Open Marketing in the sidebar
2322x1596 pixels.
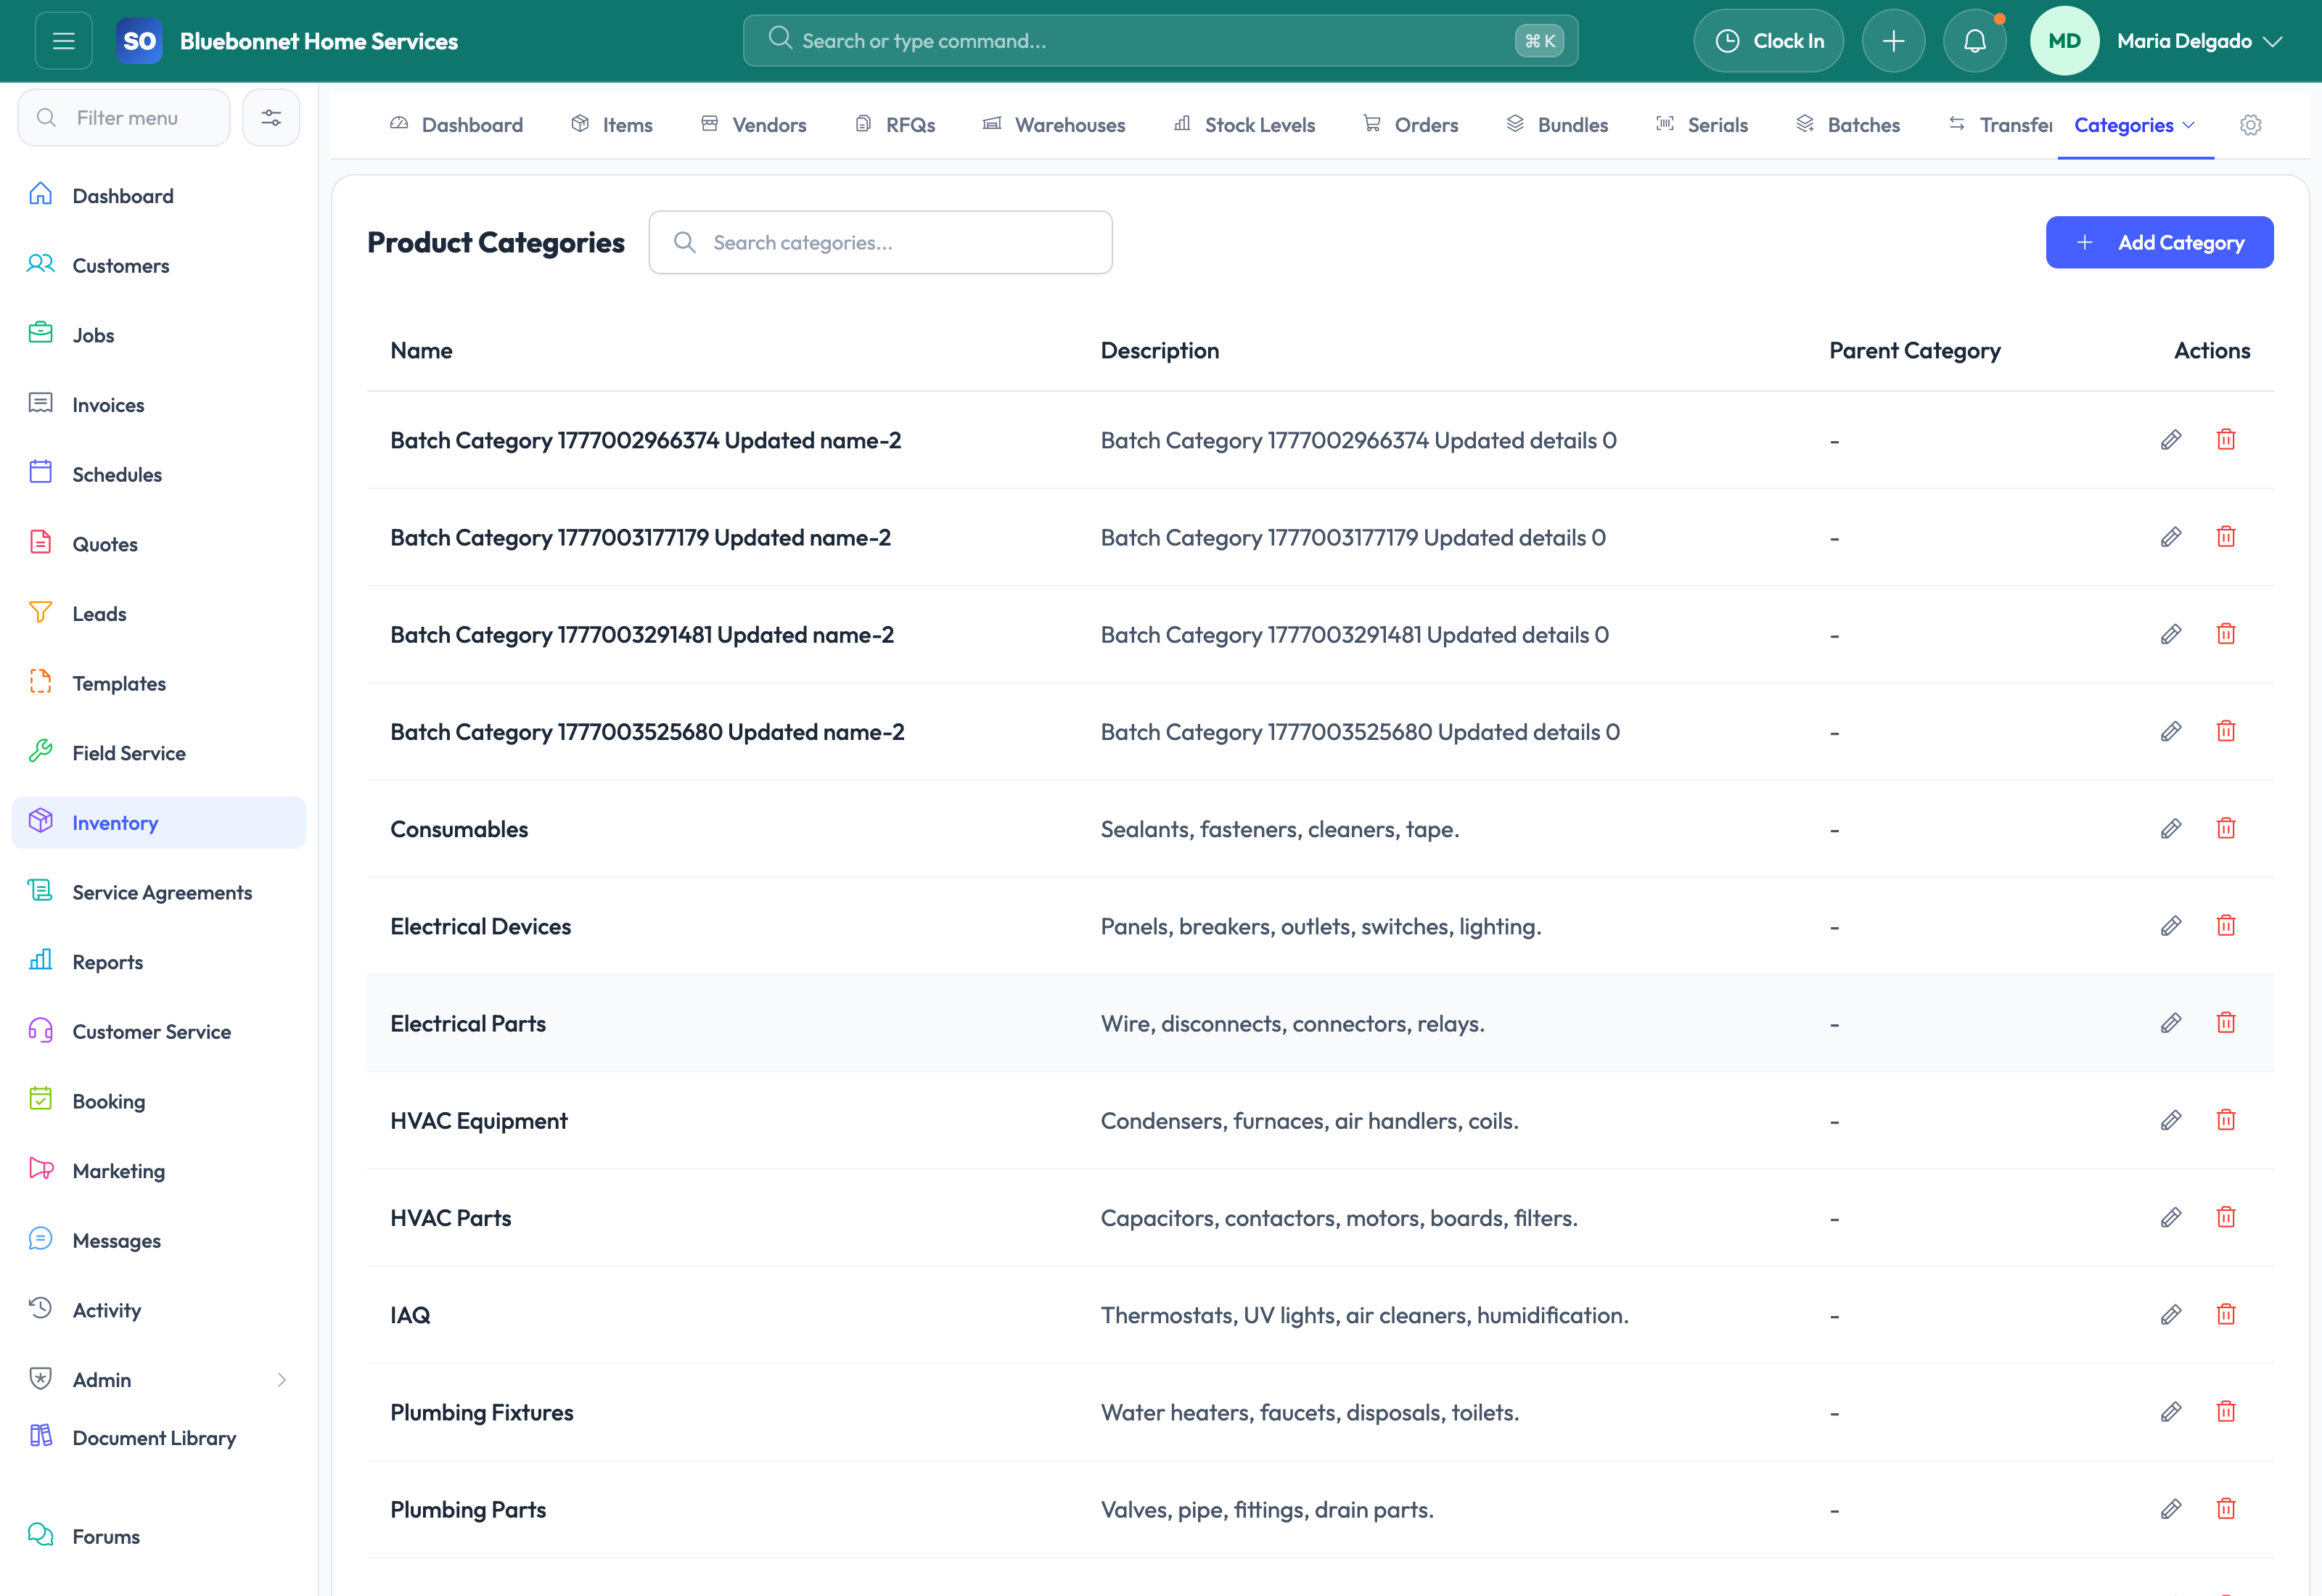tap(159, 1171)
